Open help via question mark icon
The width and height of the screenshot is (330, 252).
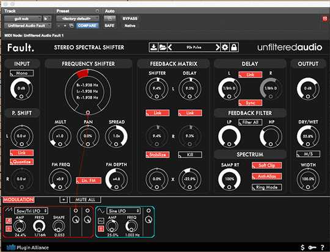coord(323,247)
